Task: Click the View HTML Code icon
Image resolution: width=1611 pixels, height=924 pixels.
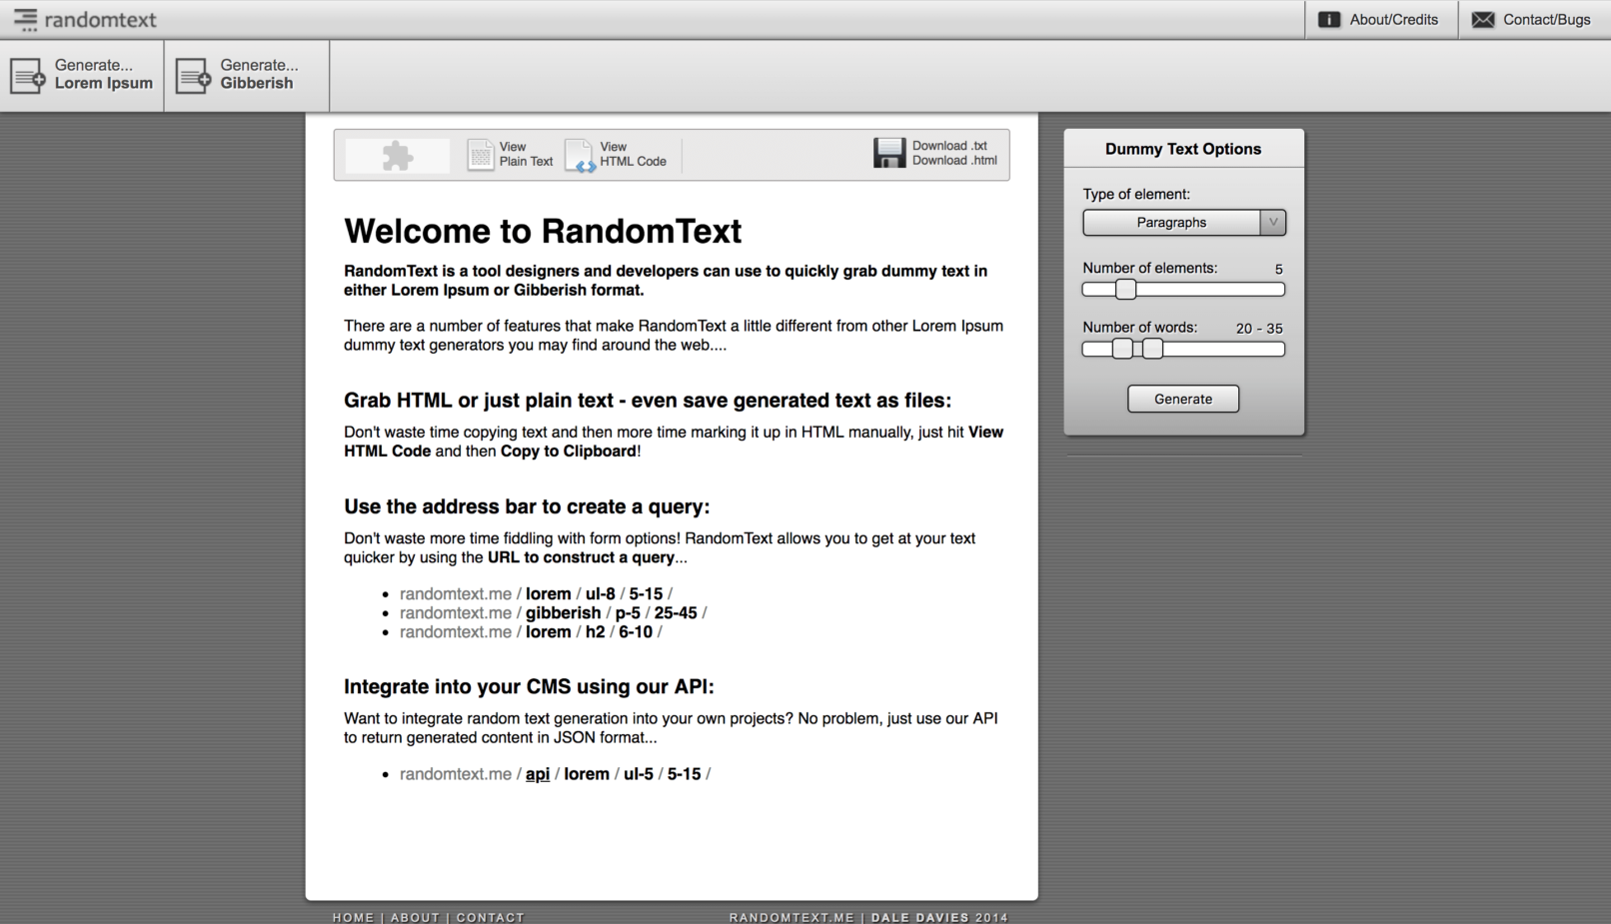Action: (580, 155)
